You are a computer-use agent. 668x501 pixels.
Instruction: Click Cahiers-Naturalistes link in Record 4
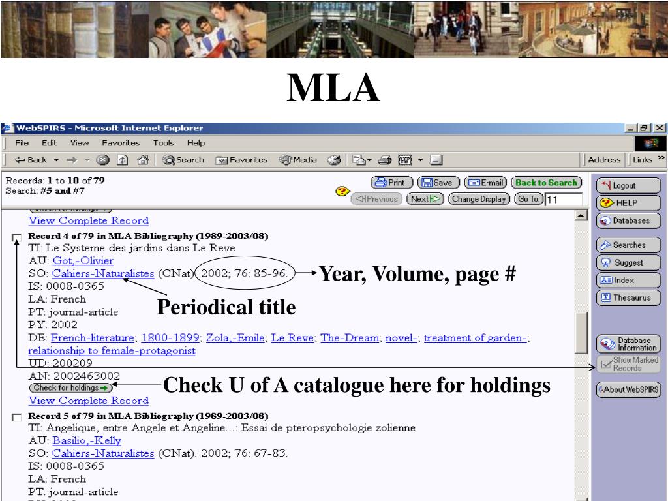pos(103,273)
